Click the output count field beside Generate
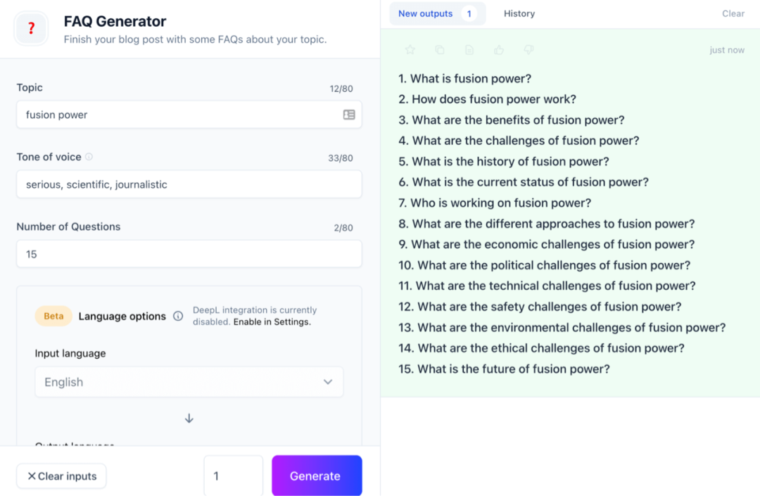Image resolution: width=760 pixels, height=496 pixels. (x=233, y=476)
